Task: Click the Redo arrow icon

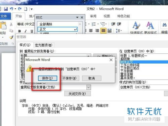Action: 20,9
